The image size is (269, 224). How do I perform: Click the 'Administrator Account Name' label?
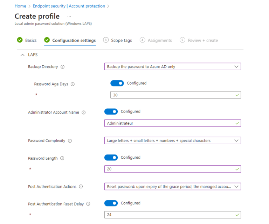click(x=54, y=113)
